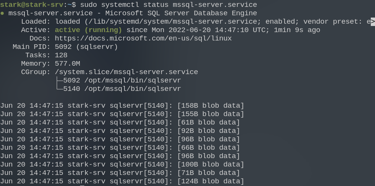Click the Main PID value 5092 (sqlservr)
The height and width of the screenshot is (186, 375).
[86, 47]
